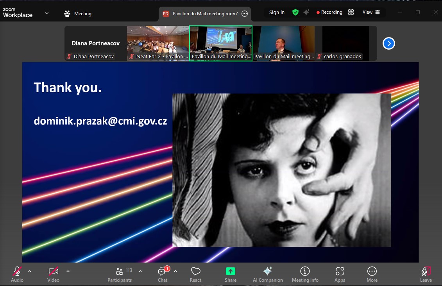Leave the meeting
Screen dimensions: 442x286
426,274
